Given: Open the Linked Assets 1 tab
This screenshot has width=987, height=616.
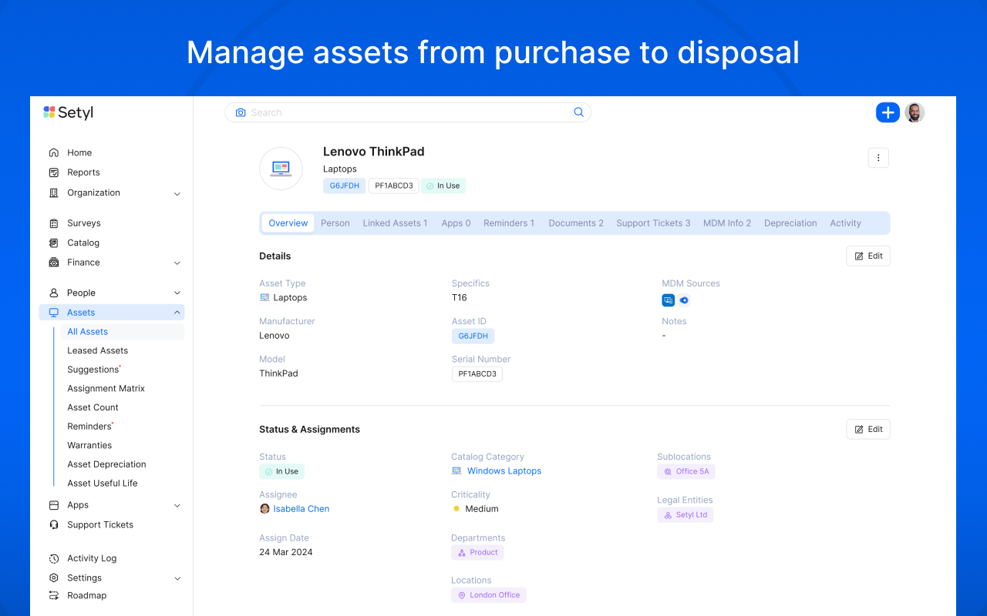Looking at the screenshot, I should tap(395, 223).
